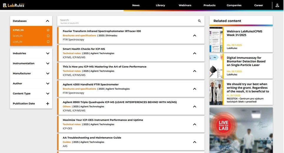Open Smart Health Checks for ICP-MS
Image resolution: width=284 pixels, height=153 pixels.
pos(84,49)
